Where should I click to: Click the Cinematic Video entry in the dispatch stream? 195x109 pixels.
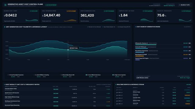[x=137, y=97]
